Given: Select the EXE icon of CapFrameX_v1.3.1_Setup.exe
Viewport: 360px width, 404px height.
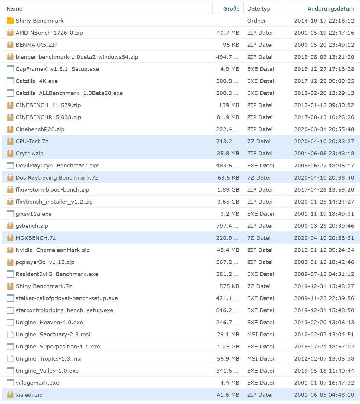Looking at the screenshot, I should 10,69.
